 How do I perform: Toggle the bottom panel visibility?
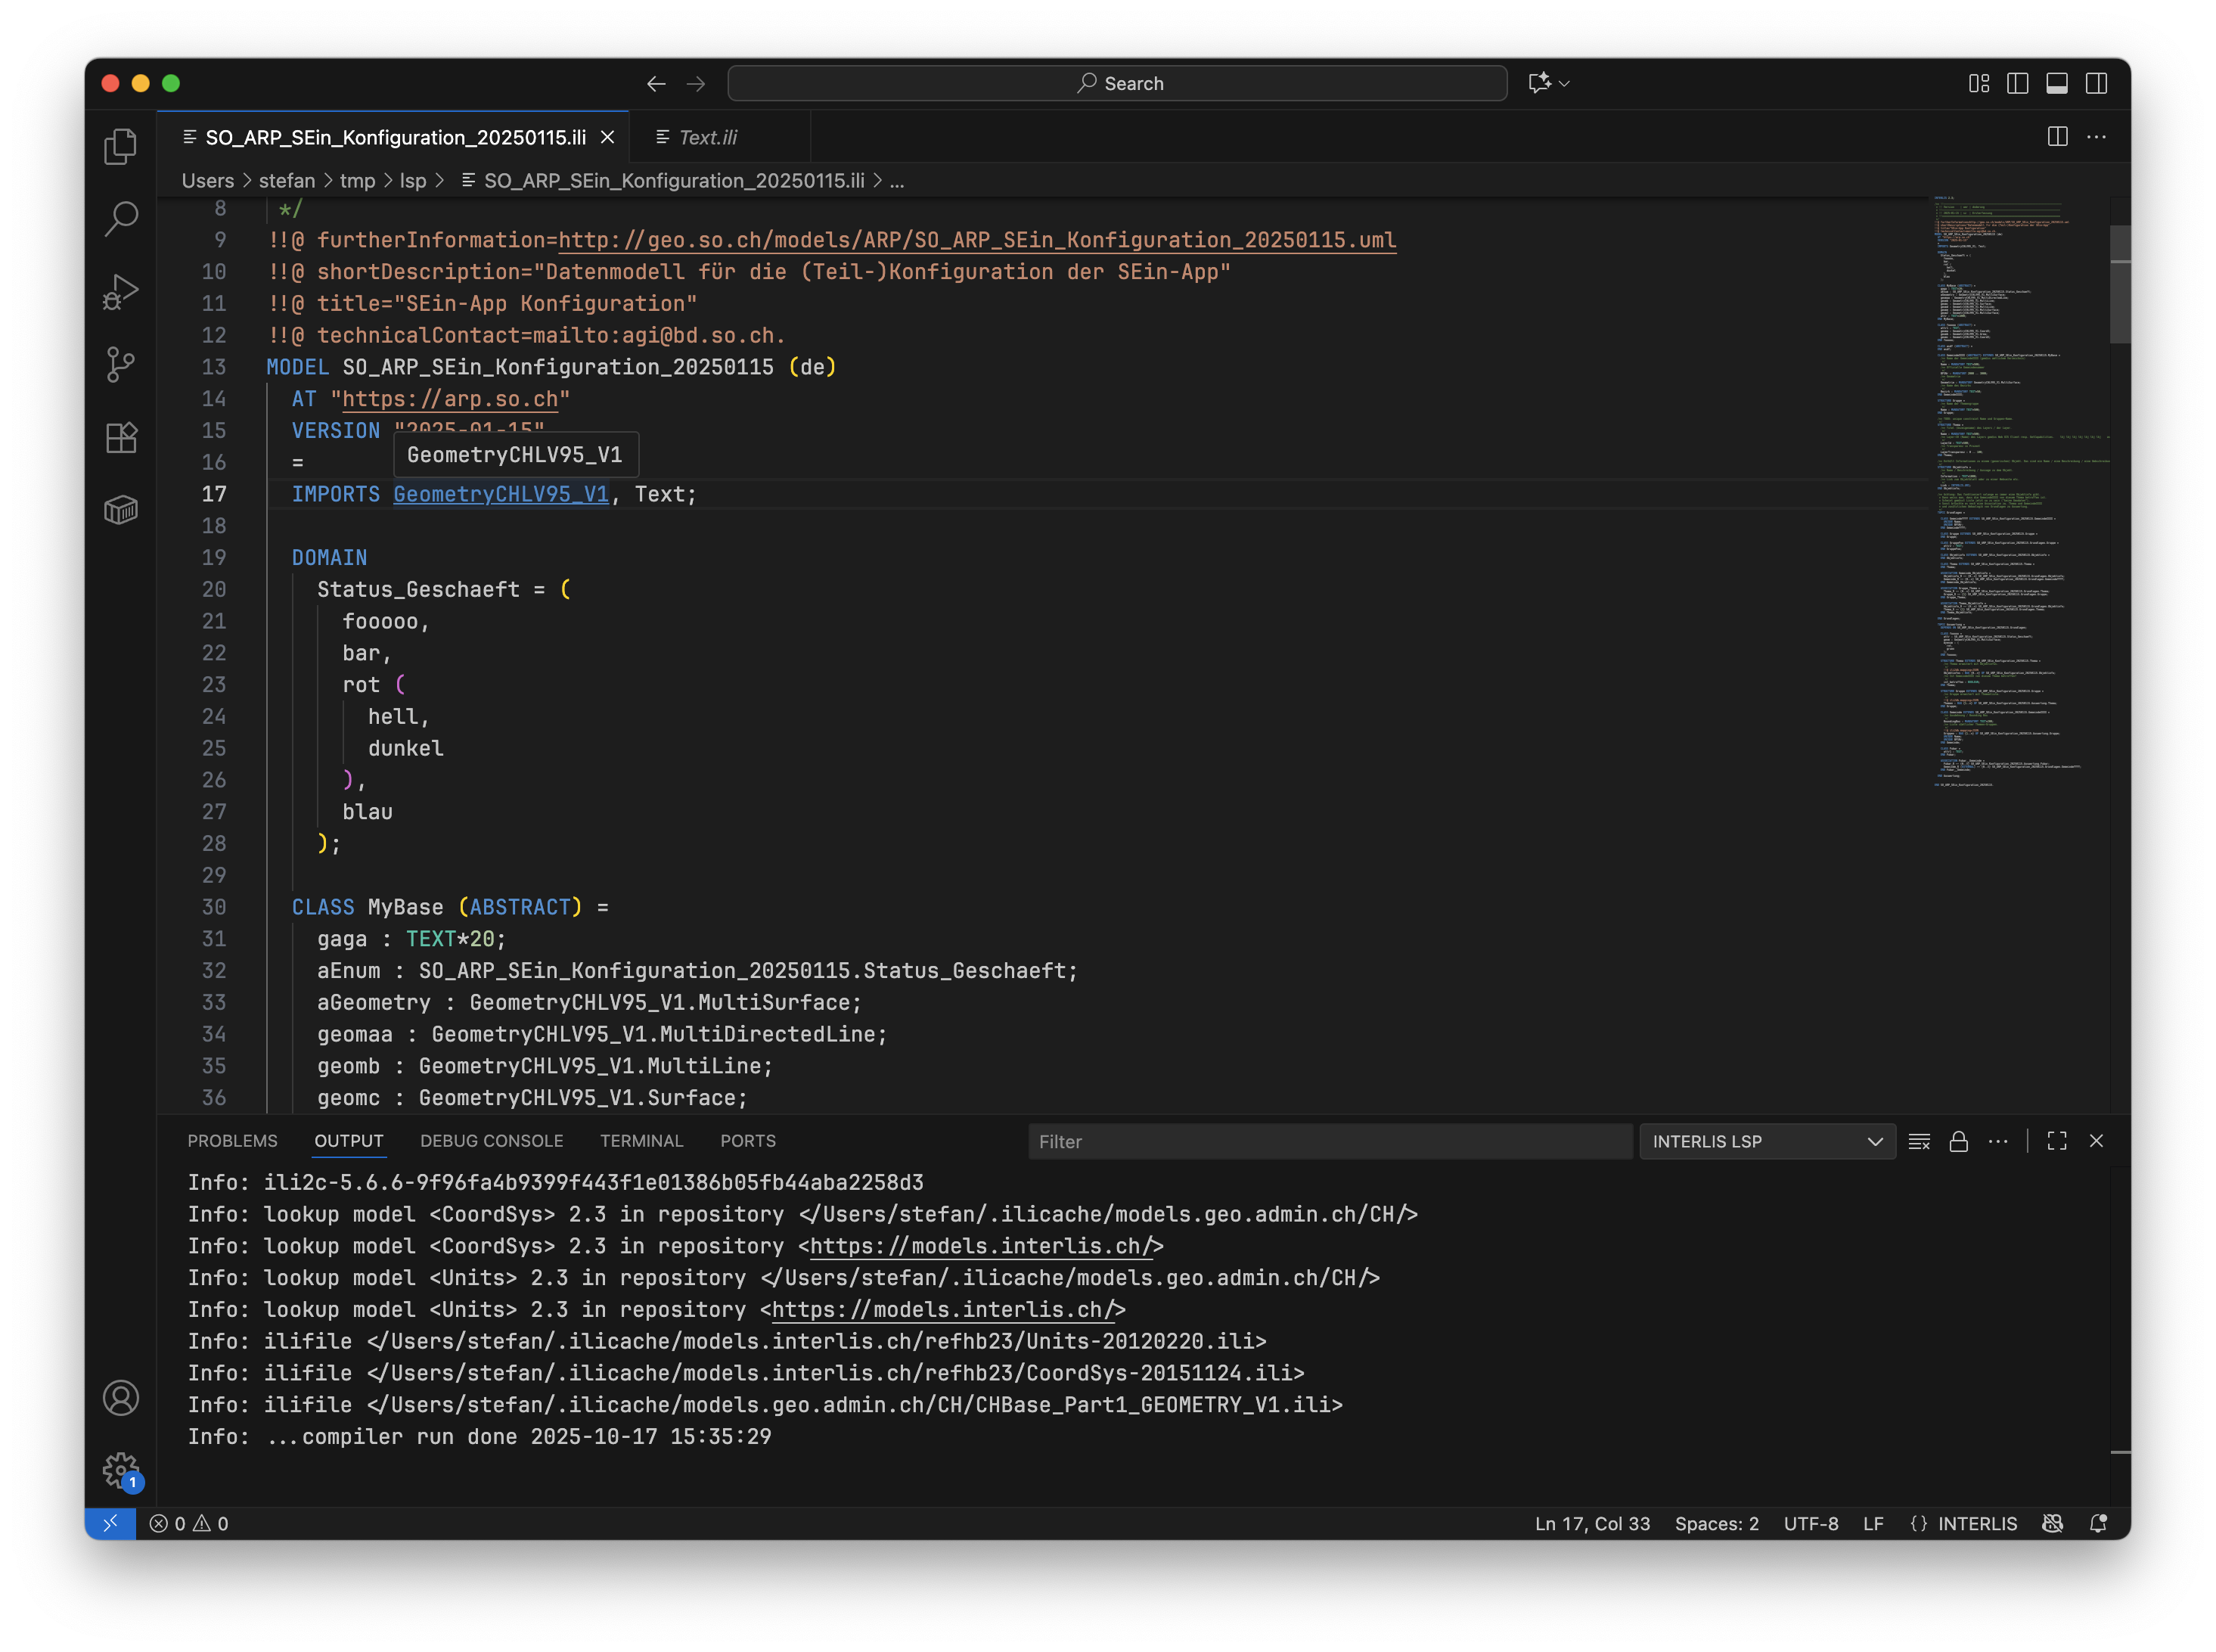click(2057, 83)
